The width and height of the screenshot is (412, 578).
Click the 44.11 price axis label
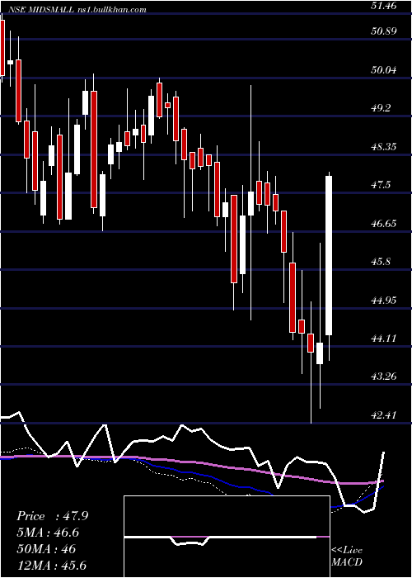tap(384, 339)
